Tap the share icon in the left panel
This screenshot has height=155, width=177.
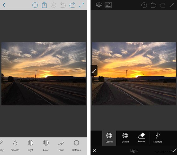point(44,5)
